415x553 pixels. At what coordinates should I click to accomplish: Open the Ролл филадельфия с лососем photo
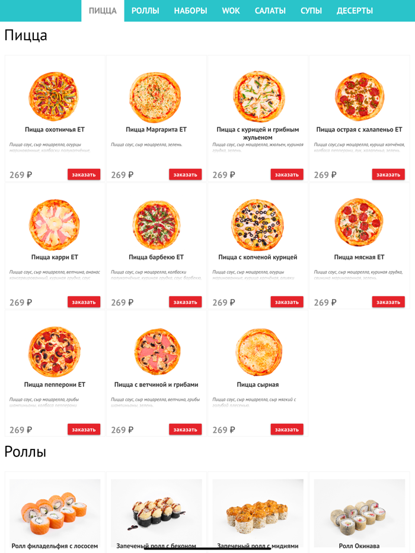[55, 509]
